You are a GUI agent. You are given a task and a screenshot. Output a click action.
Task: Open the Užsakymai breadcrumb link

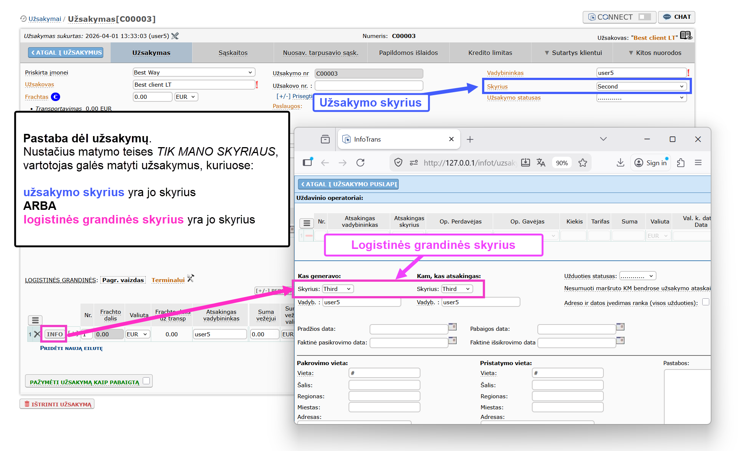[x=45, y=19]
